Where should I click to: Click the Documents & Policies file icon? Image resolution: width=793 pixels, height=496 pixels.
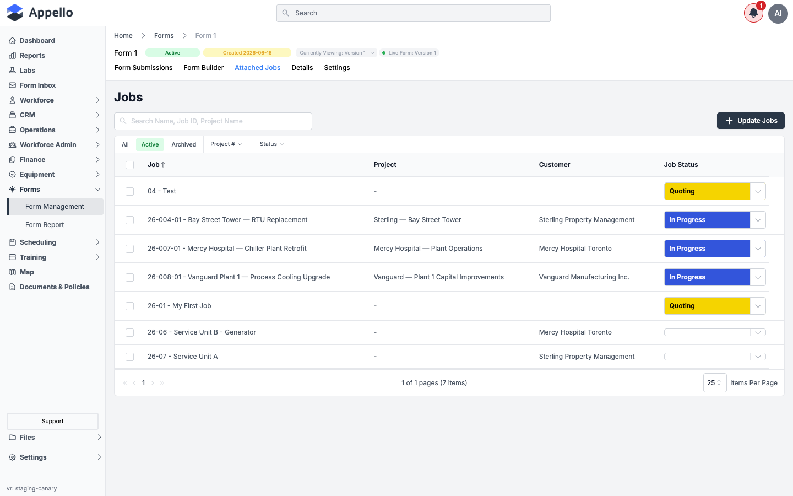click(12, 287)
